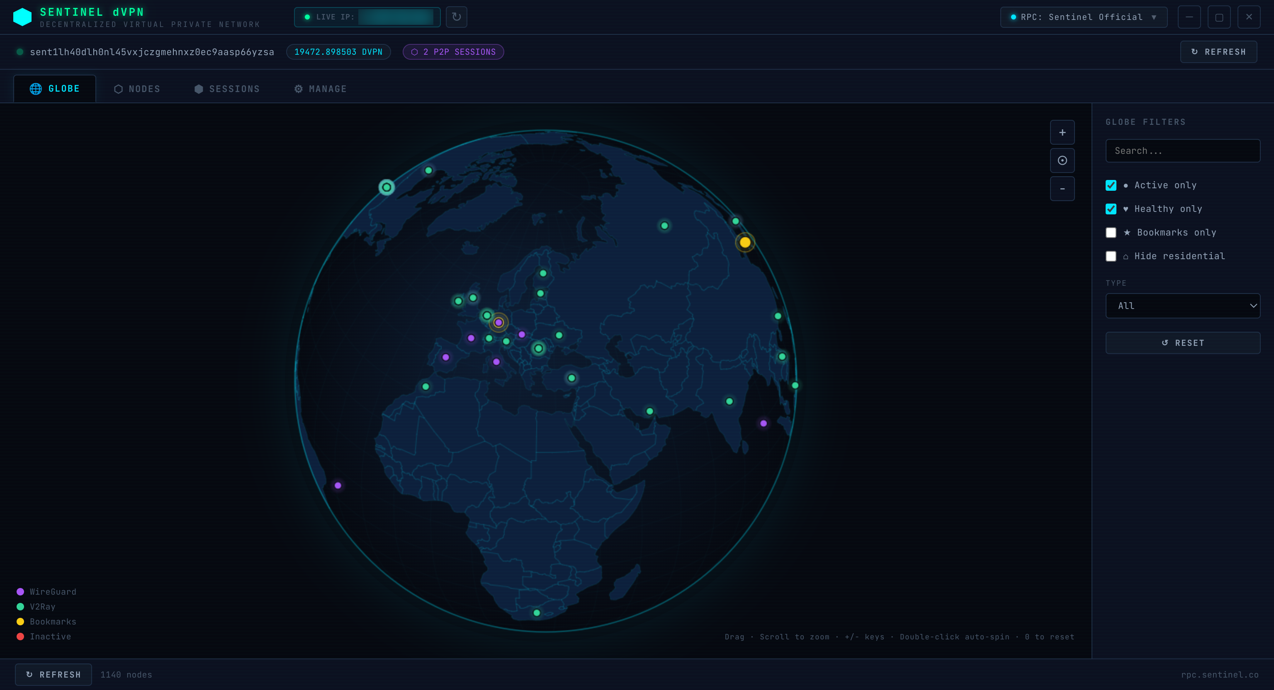Viewport: 1274px width, 690px height.
Task: Open the 2 P2P Sessions badge
Action: pos(453,51)
